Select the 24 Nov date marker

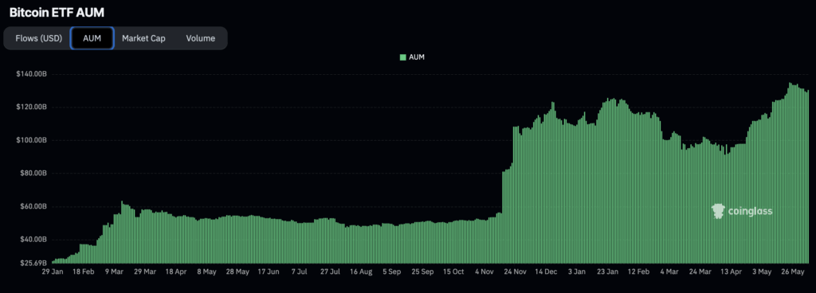pos(516,272)
